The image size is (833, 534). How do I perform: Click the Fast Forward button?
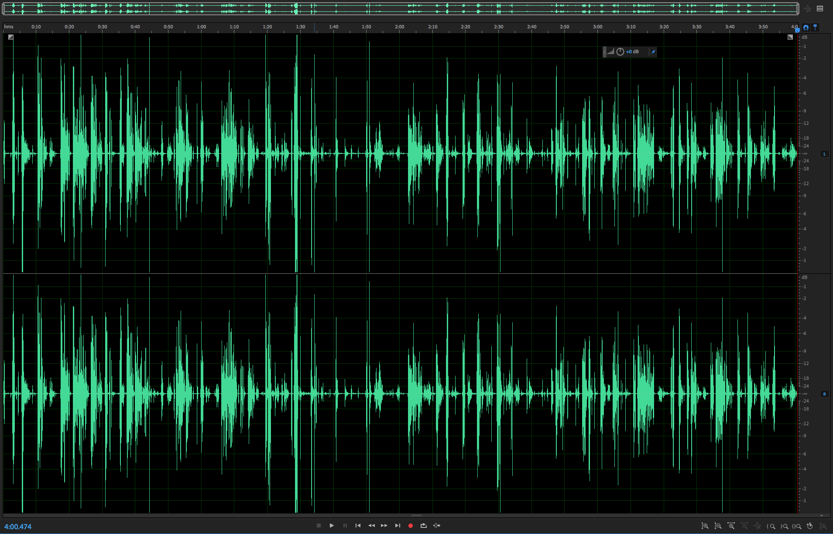click(384, 526)
